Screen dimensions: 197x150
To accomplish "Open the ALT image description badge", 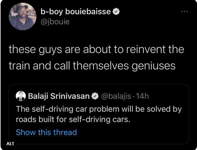I will point(10,144).
